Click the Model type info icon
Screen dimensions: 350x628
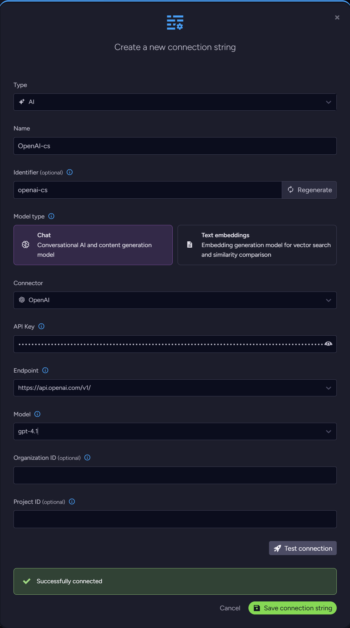(51, 216)
